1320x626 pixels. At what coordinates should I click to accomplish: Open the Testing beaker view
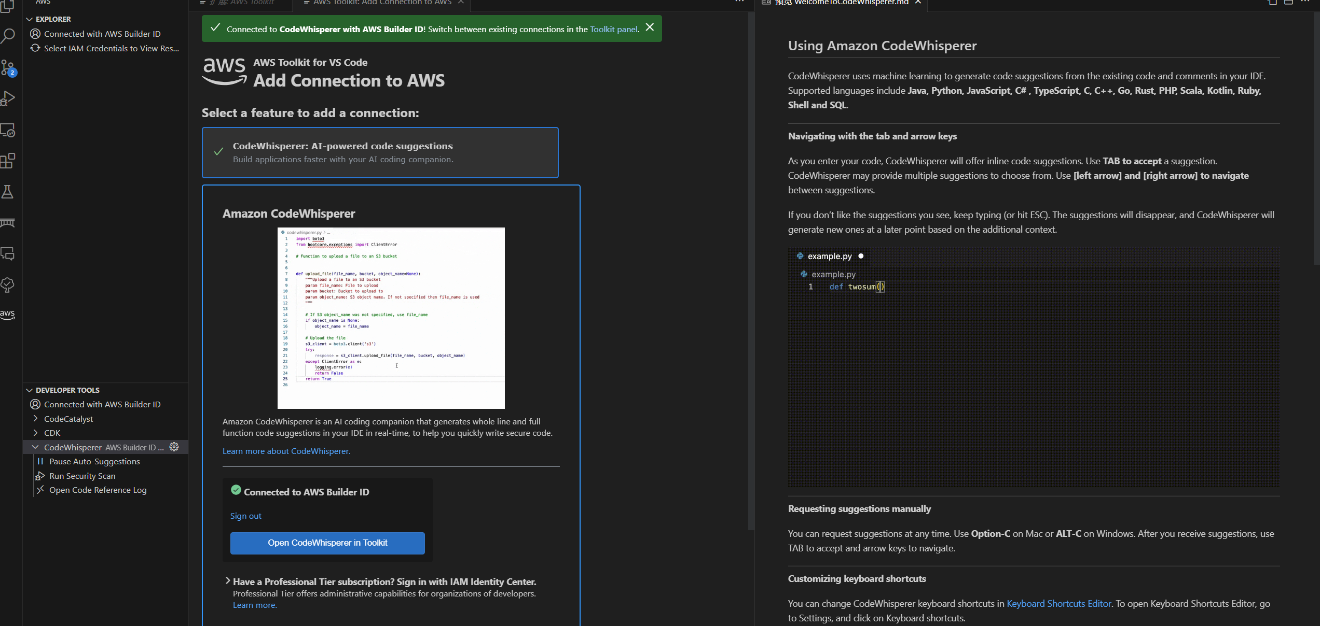pos(8,192)
